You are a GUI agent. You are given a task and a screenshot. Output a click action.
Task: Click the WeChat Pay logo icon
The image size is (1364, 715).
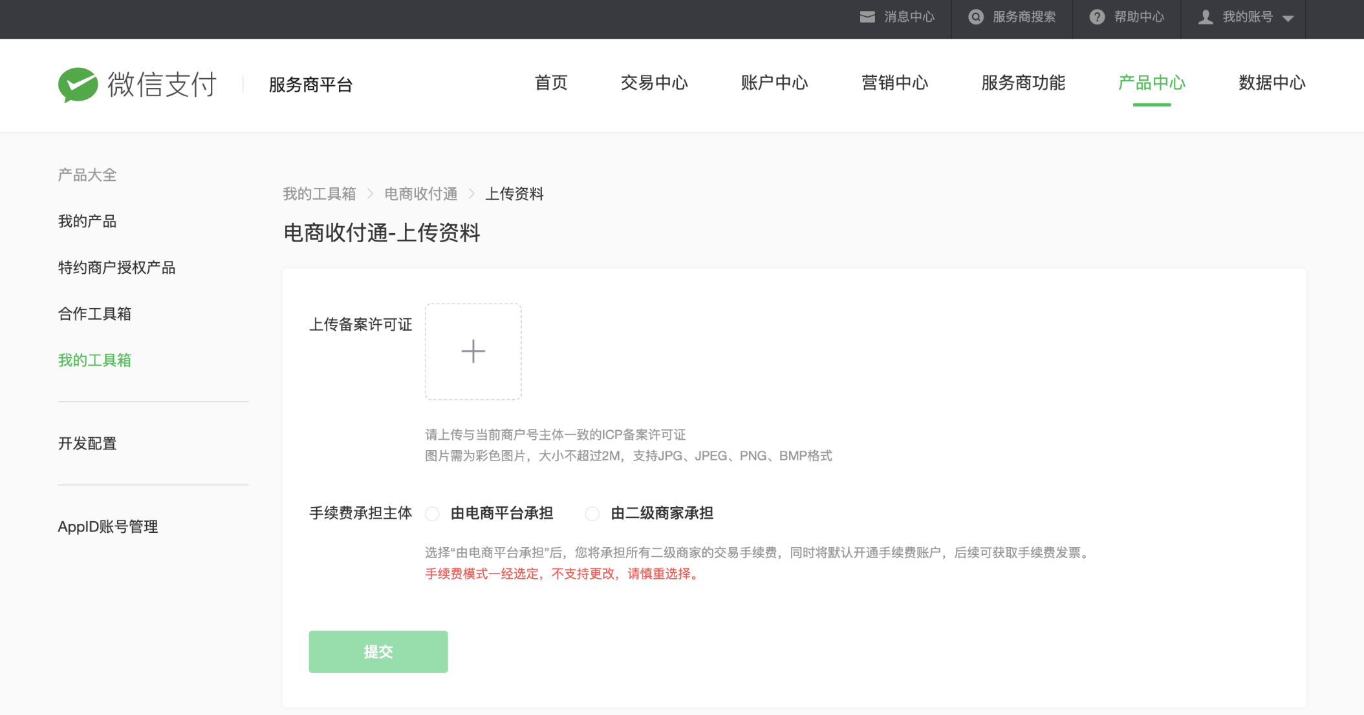click(78, 85)
